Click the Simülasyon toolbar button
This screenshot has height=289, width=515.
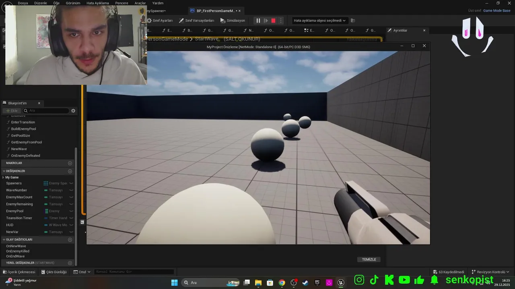(233, 20)
